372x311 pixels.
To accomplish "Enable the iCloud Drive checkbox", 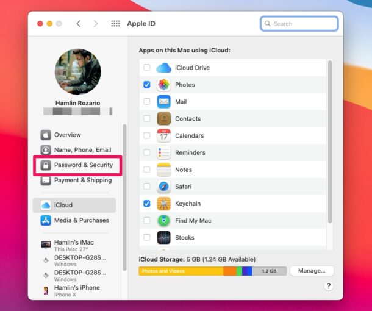I will pyautogui.click(x=147, y=68).
